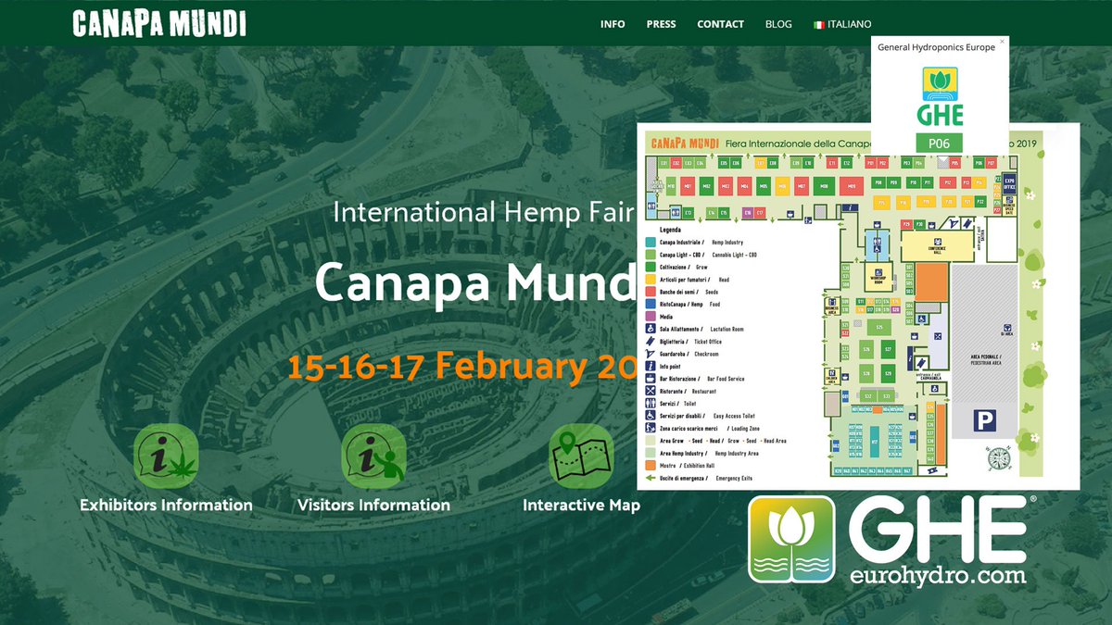This screenshot has width=1112, height=625.
Task: Click the P06 booth label in popup
Action: (940, 144)
